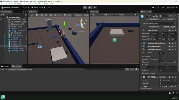Select Dropping Object in the Hierarchy
The height and width of the screenshot is (100, 179).
coord(17,51)
